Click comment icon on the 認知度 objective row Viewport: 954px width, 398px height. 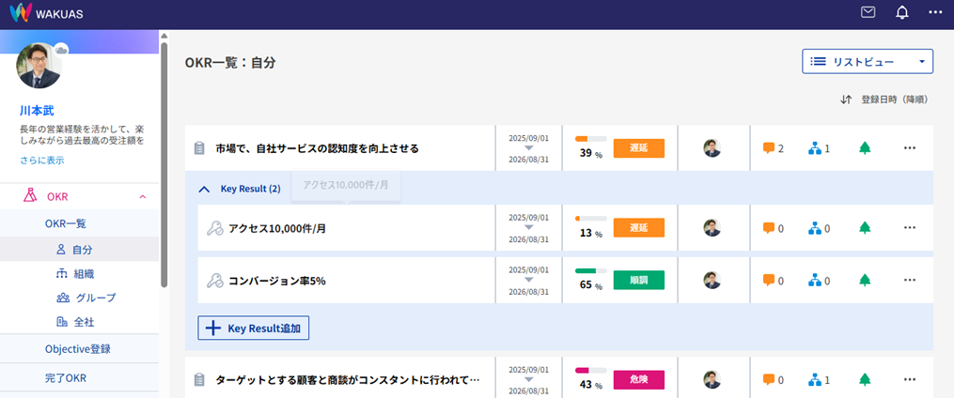(769, 148)
